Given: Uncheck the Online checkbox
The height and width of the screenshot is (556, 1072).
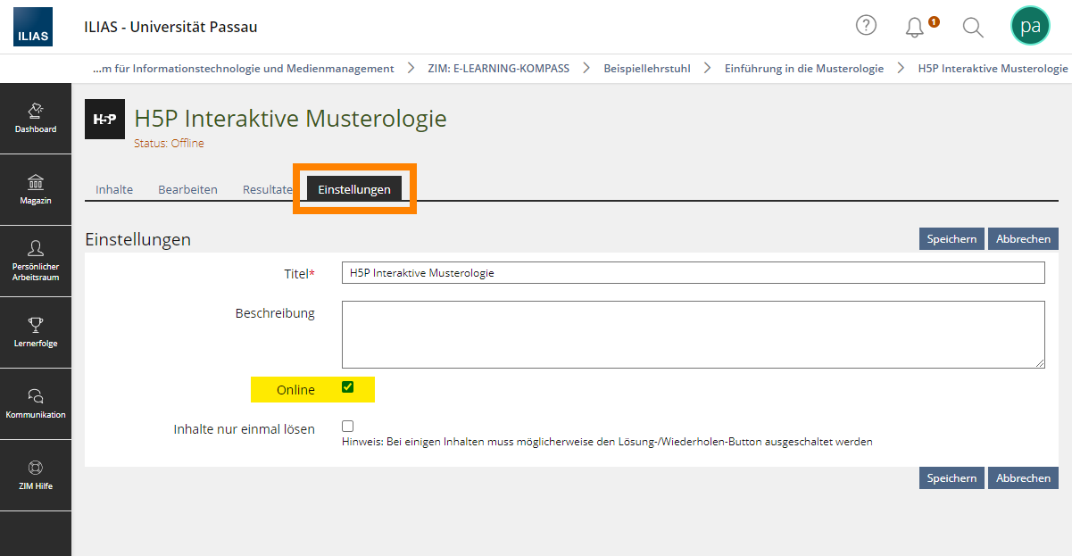Looking at the screenshot, I should [348, 387].
